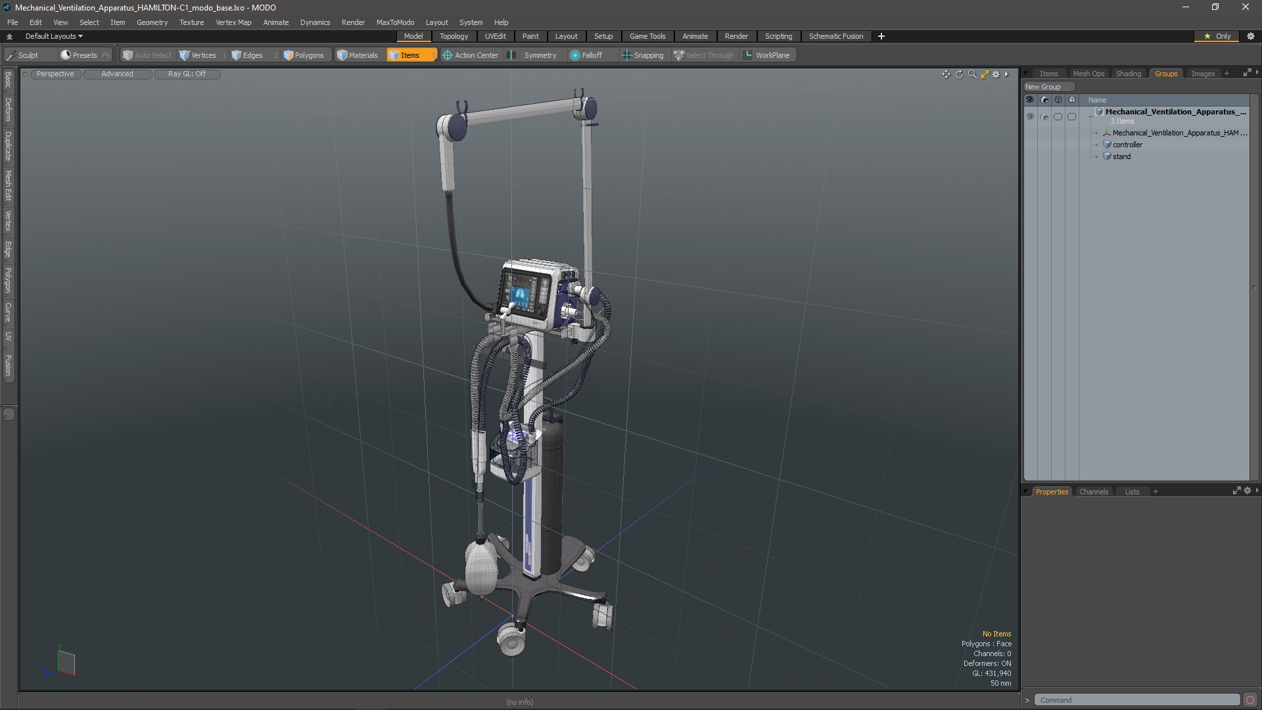The height and width of the screenshot is (710, 1262).
Task: Open the Perspective view type dropdown
Action: tap(55, 74)
